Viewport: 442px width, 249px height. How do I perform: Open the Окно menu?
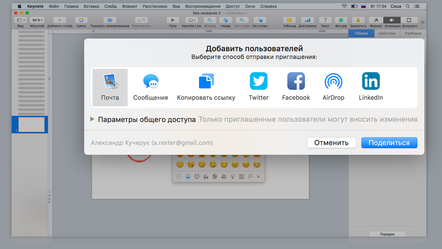[250, 6]
